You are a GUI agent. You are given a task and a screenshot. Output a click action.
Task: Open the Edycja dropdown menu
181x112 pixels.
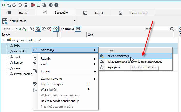point(7,29)
